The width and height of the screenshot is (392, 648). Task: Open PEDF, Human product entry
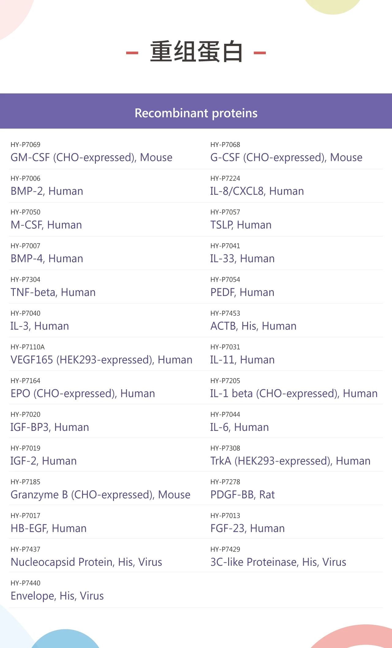coord(242,292)
